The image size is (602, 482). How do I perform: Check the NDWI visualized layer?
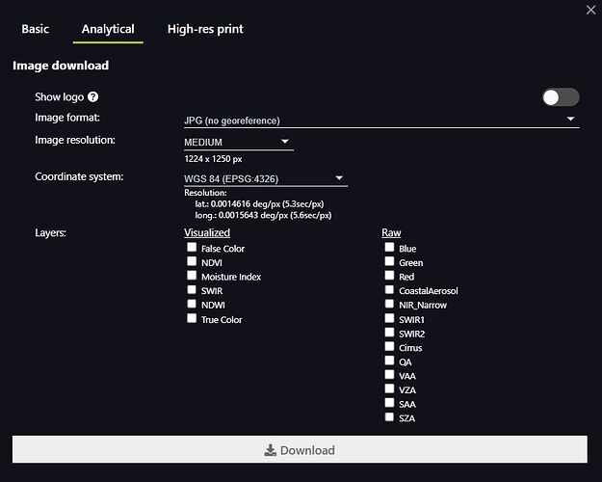coord(192,304)
